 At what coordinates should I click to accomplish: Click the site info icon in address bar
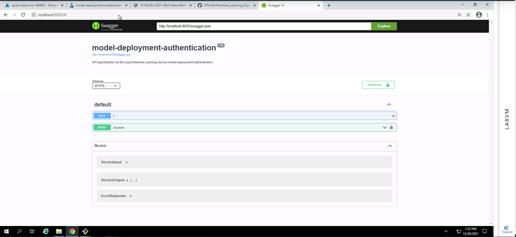tap(33, 15)
